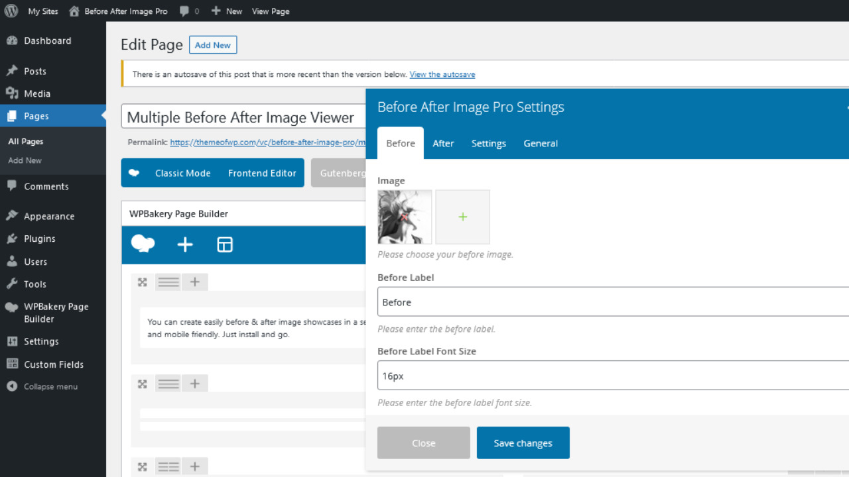Screen dimensions: 849x477
Task: Add an image with the green plus tile
Action: point(463,217)
